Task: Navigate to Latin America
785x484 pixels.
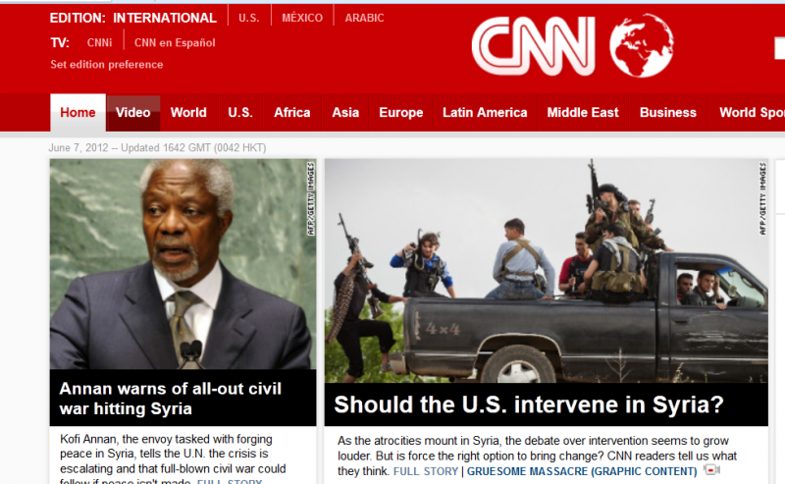Action: click(485, 113)
